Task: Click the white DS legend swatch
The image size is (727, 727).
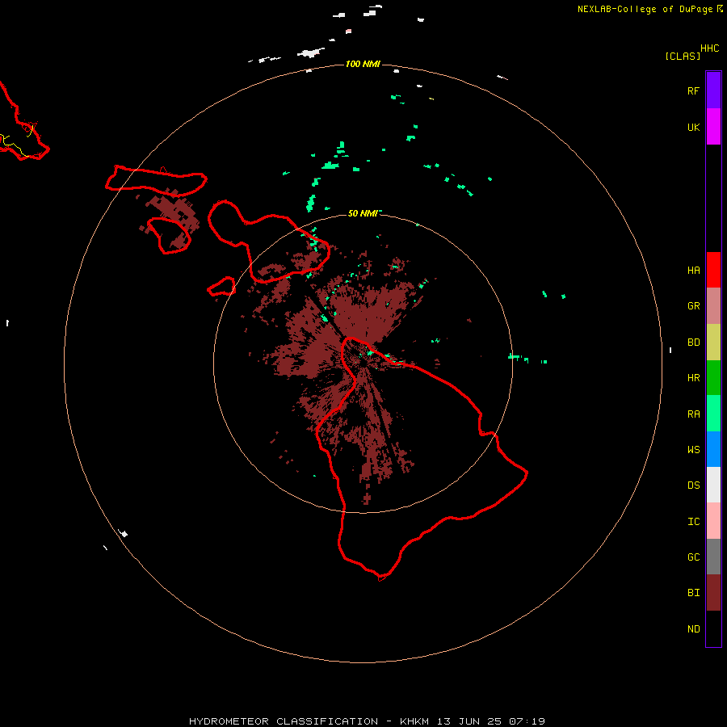Action: [x=713, y=485]
